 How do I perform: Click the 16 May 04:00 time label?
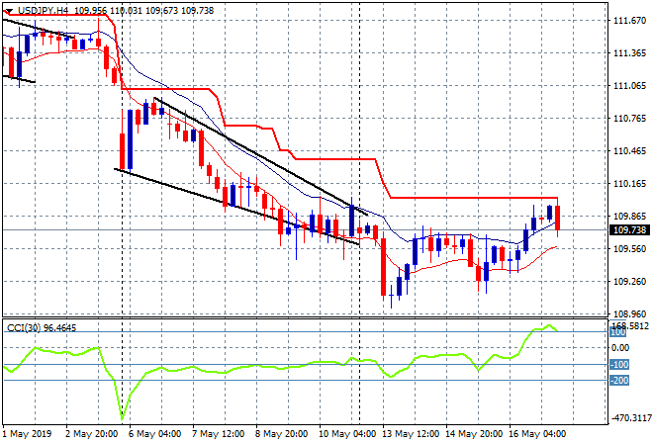pyautogui.click(x=535, y=433)
